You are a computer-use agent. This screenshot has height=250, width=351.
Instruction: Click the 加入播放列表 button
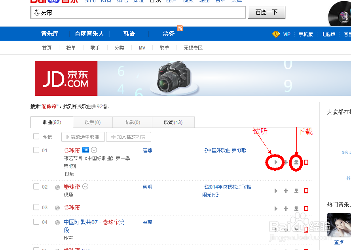click(129, 137)
